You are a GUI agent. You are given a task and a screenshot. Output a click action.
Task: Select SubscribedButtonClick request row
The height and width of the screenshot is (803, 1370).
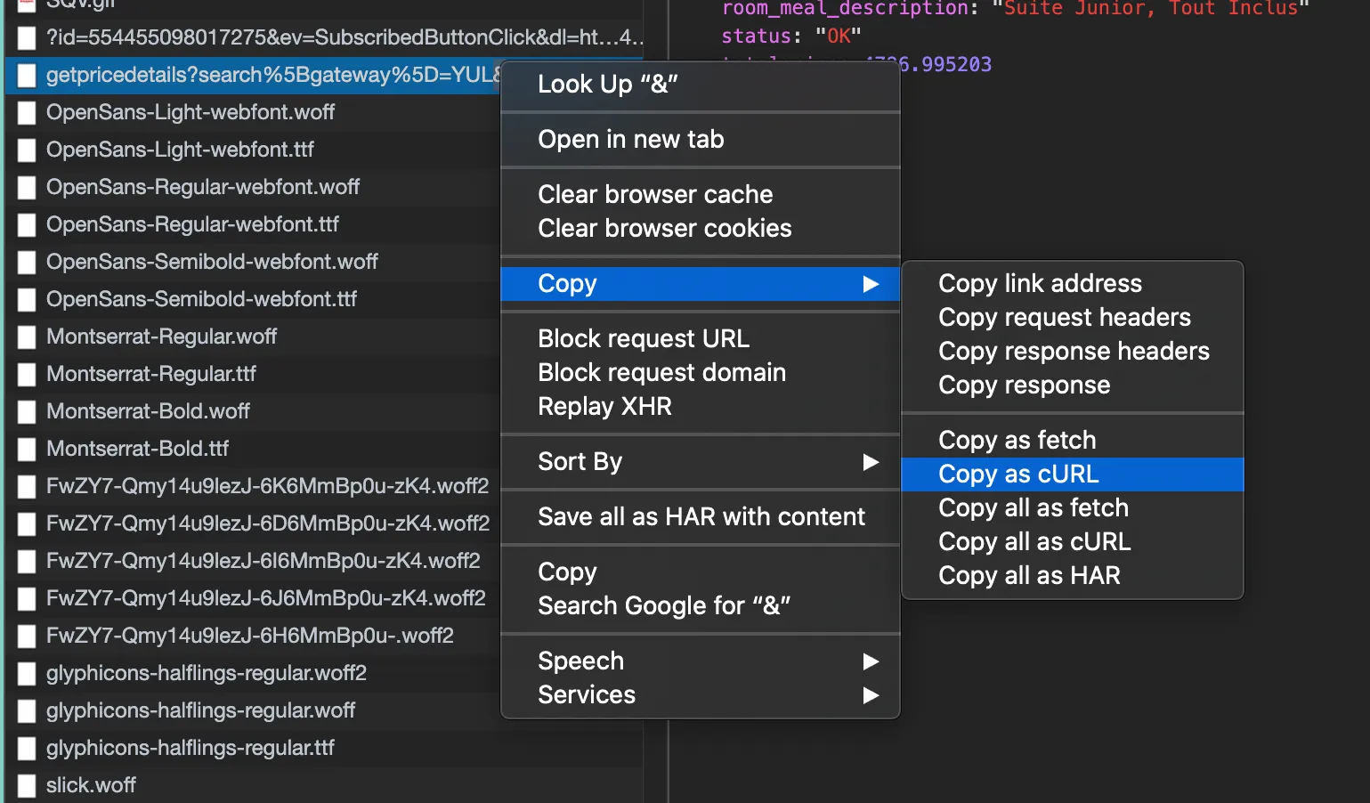324,38
